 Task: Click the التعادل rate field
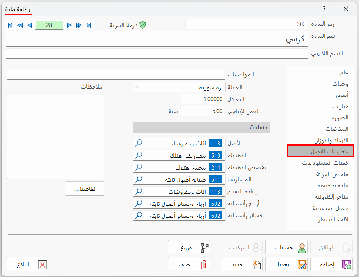(203, 99)
